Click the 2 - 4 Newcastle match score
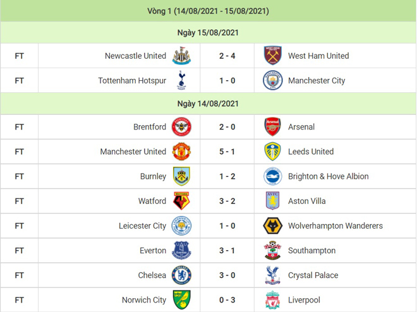 227,56
